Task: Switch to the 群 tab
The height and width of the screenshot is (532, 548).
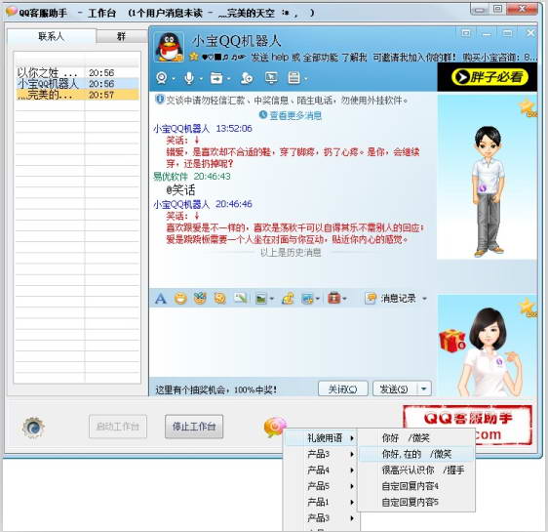Action: coord(121,36)
